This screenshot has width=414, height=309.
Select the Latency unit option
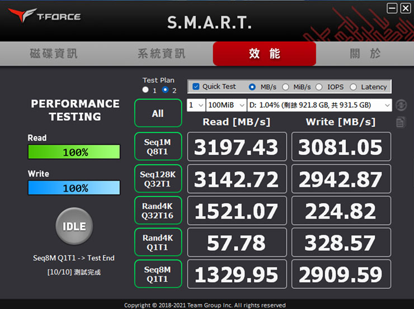tap(353, 87)
